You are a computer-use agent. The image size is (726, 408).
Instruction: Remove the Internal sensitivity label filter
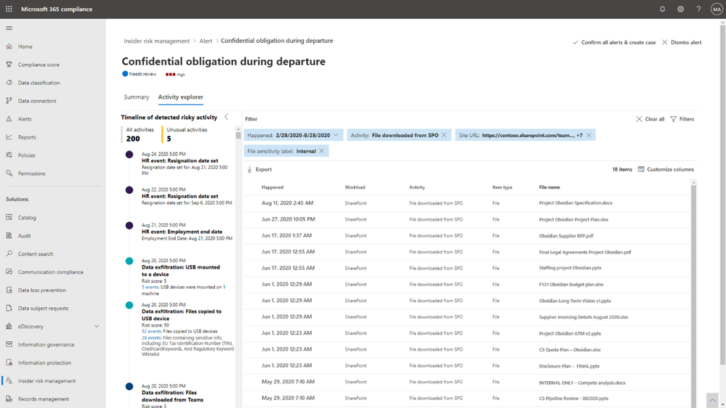click(x=321, y=151)
